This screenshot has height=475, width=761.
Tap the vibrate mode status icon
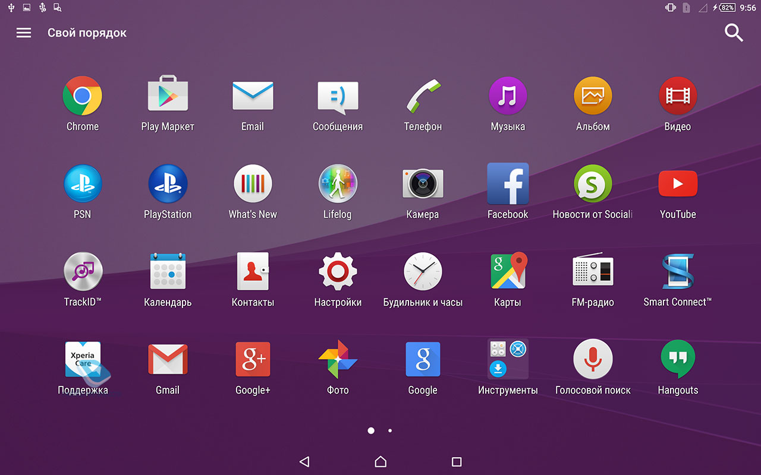[671, 8]
